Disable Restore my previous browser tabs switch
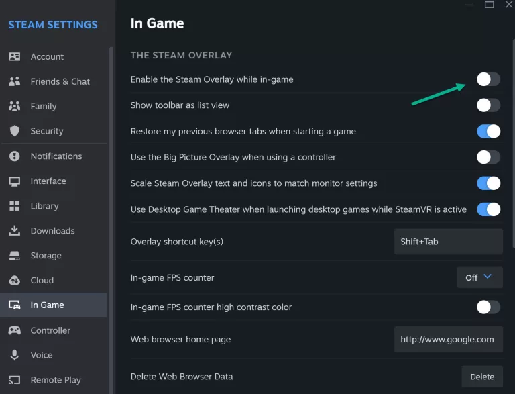 [488, 132]
